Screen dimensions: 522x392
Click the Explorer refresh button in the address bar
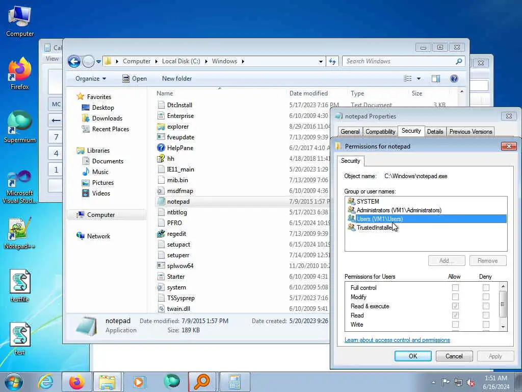[332, 61]
